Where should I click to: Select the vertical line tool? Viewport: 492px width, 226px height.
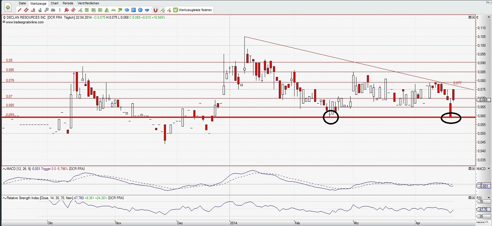pos(60,10)
